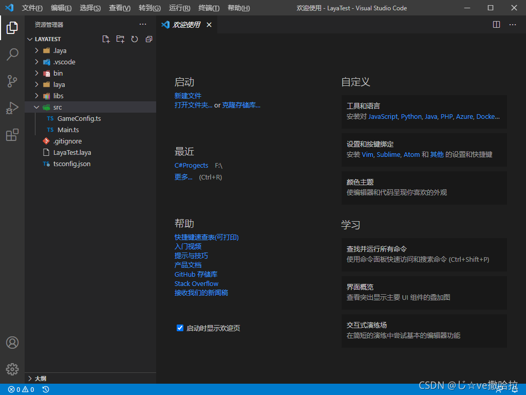Open recent C#Progects folder link
The image size is (526, 395).
tap(191, 165)
